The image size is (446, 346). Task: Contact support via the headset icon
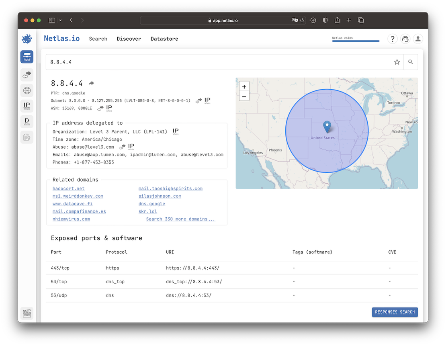[x=405, y=39]
